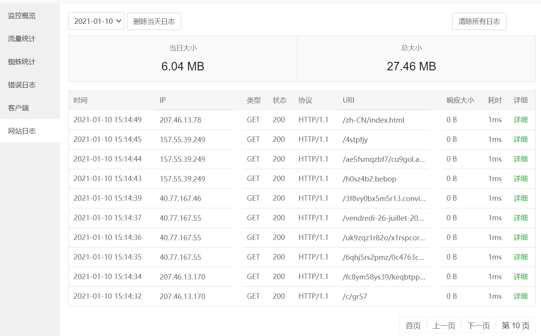
Task: Open 监控概览 in the sidebar
Action: pyautogui.click(x=22, y=15)
